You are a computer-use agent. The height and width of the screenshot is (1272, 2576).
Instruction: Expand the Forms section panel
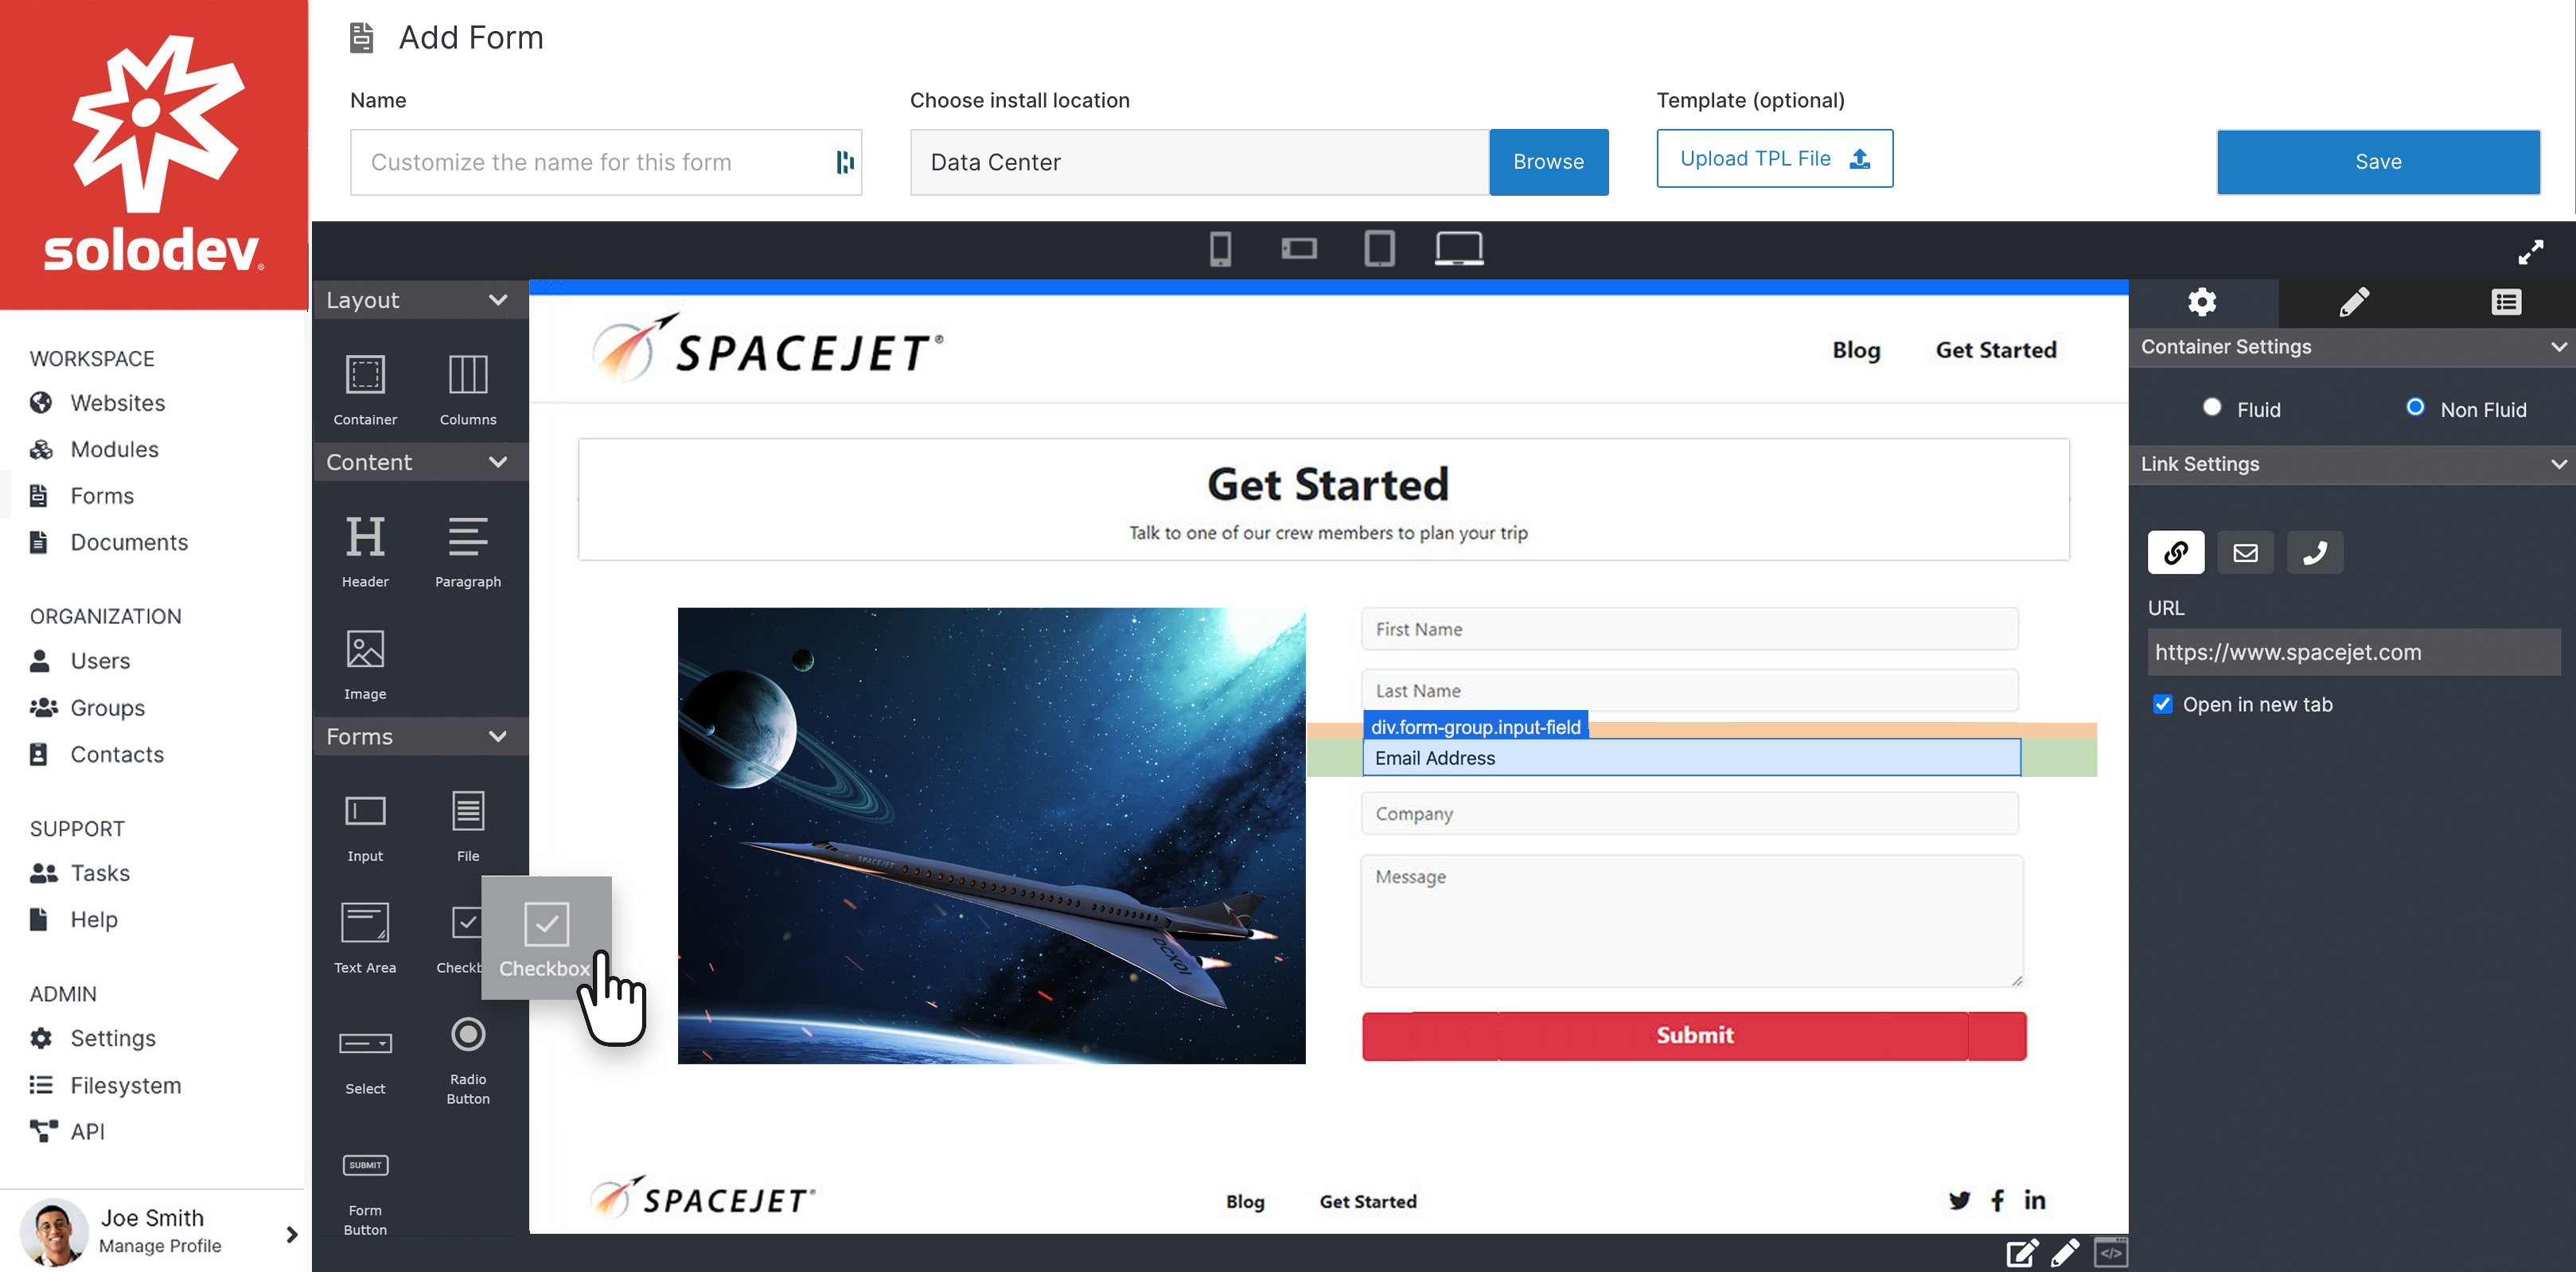[x=500, y=736]
